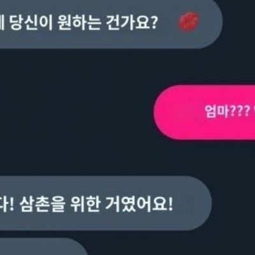
Task: Click the '엄마???' text in pink bubble
Action: (227, 112)
